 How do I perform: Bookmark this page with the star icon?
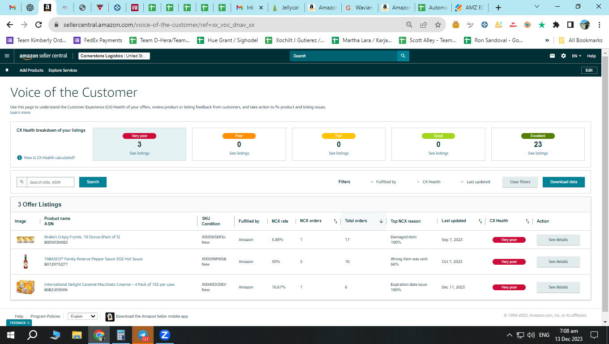pos(438,25)
